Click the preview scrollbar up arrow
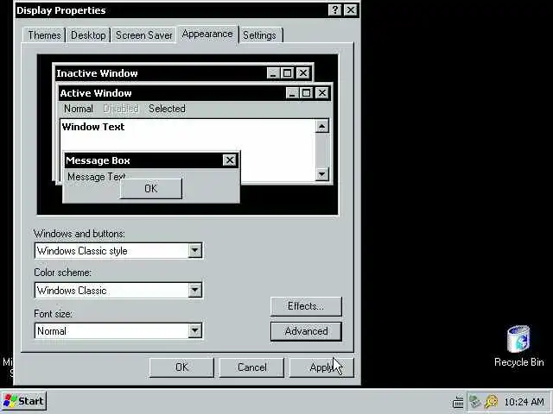The height and width of the screenshot is (414, 553). (322, 126)
